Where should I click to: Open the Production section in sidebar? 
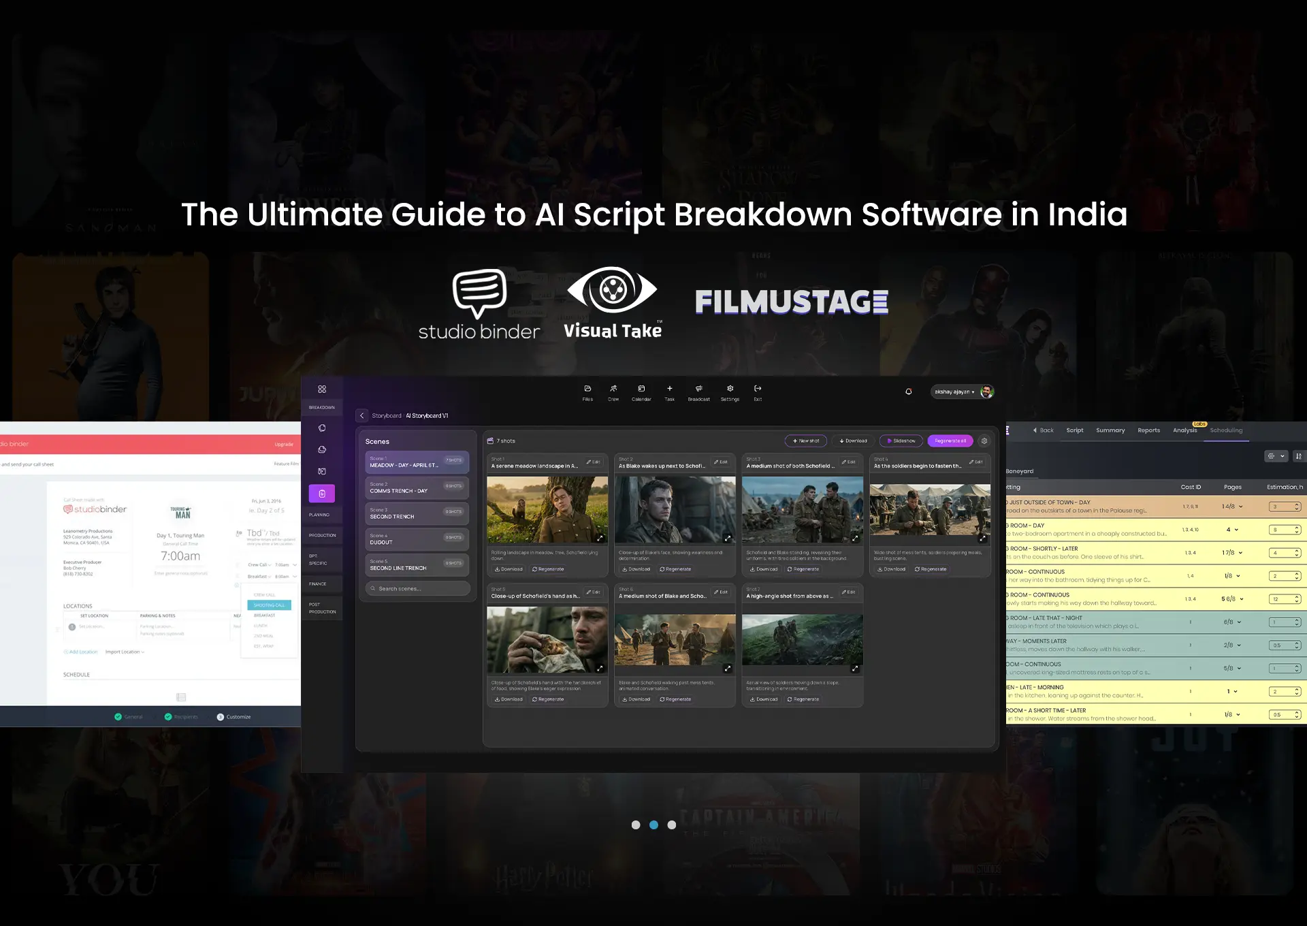(x=322, y=536)
